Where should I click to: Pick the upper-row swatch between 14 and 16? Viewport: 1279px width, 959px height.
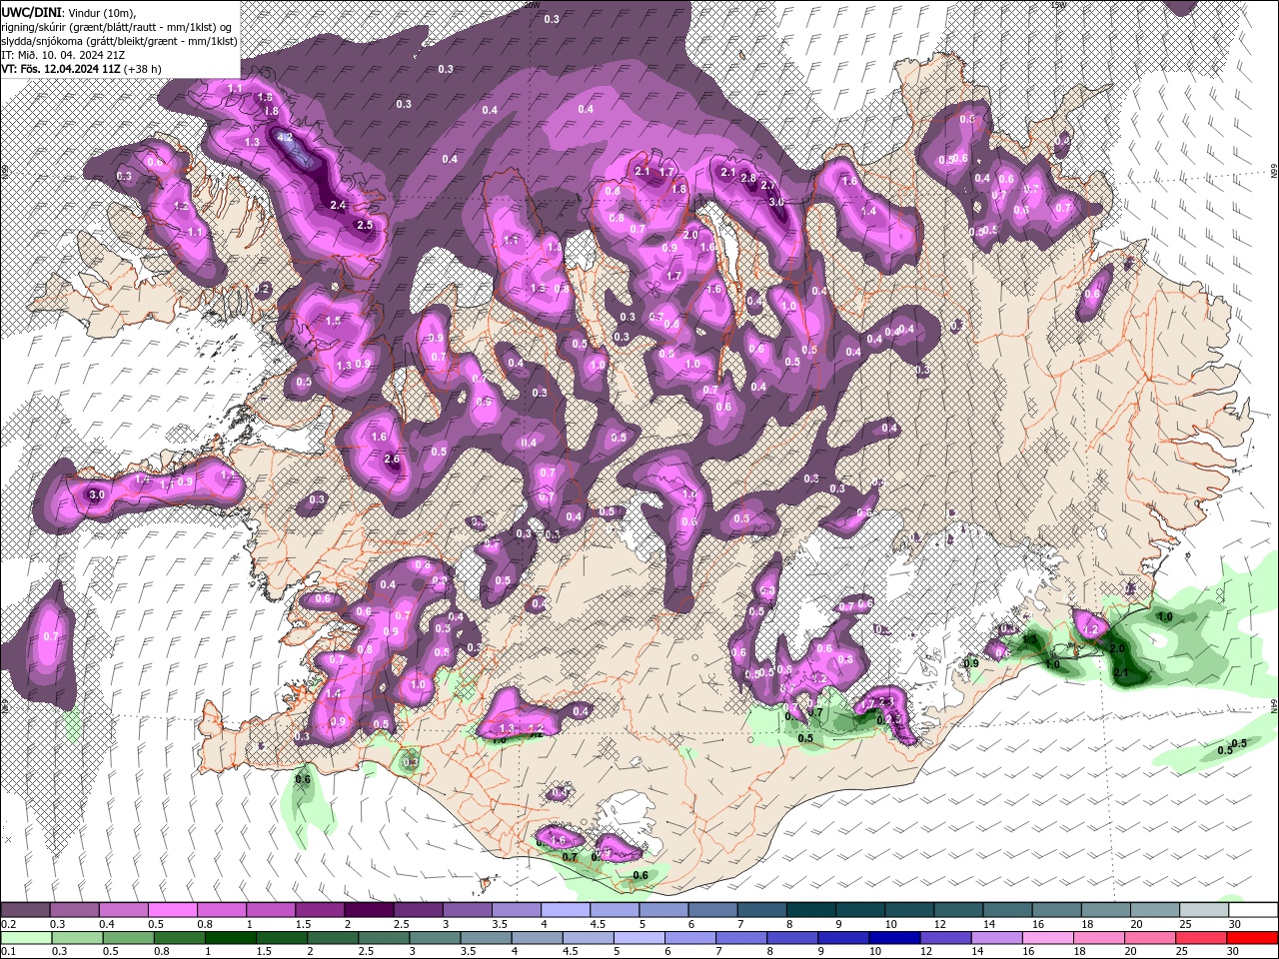point(1008,910)
